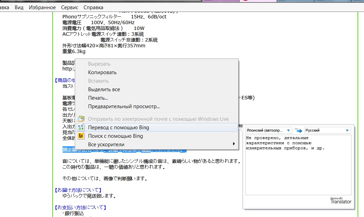The width and height of the screenshot is (364, 217).
Task: Open the Вид menu
Action: click(19, 7)
